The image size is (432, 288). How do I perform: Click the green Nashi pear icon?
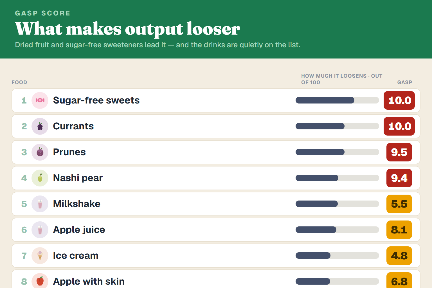coord(40,178)
